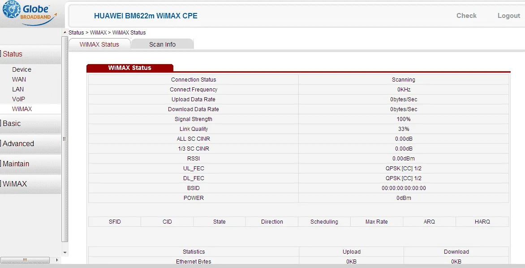Screen dimensions: 525x268
Task: Click the 'Statistics' table header
Action: 194,252
